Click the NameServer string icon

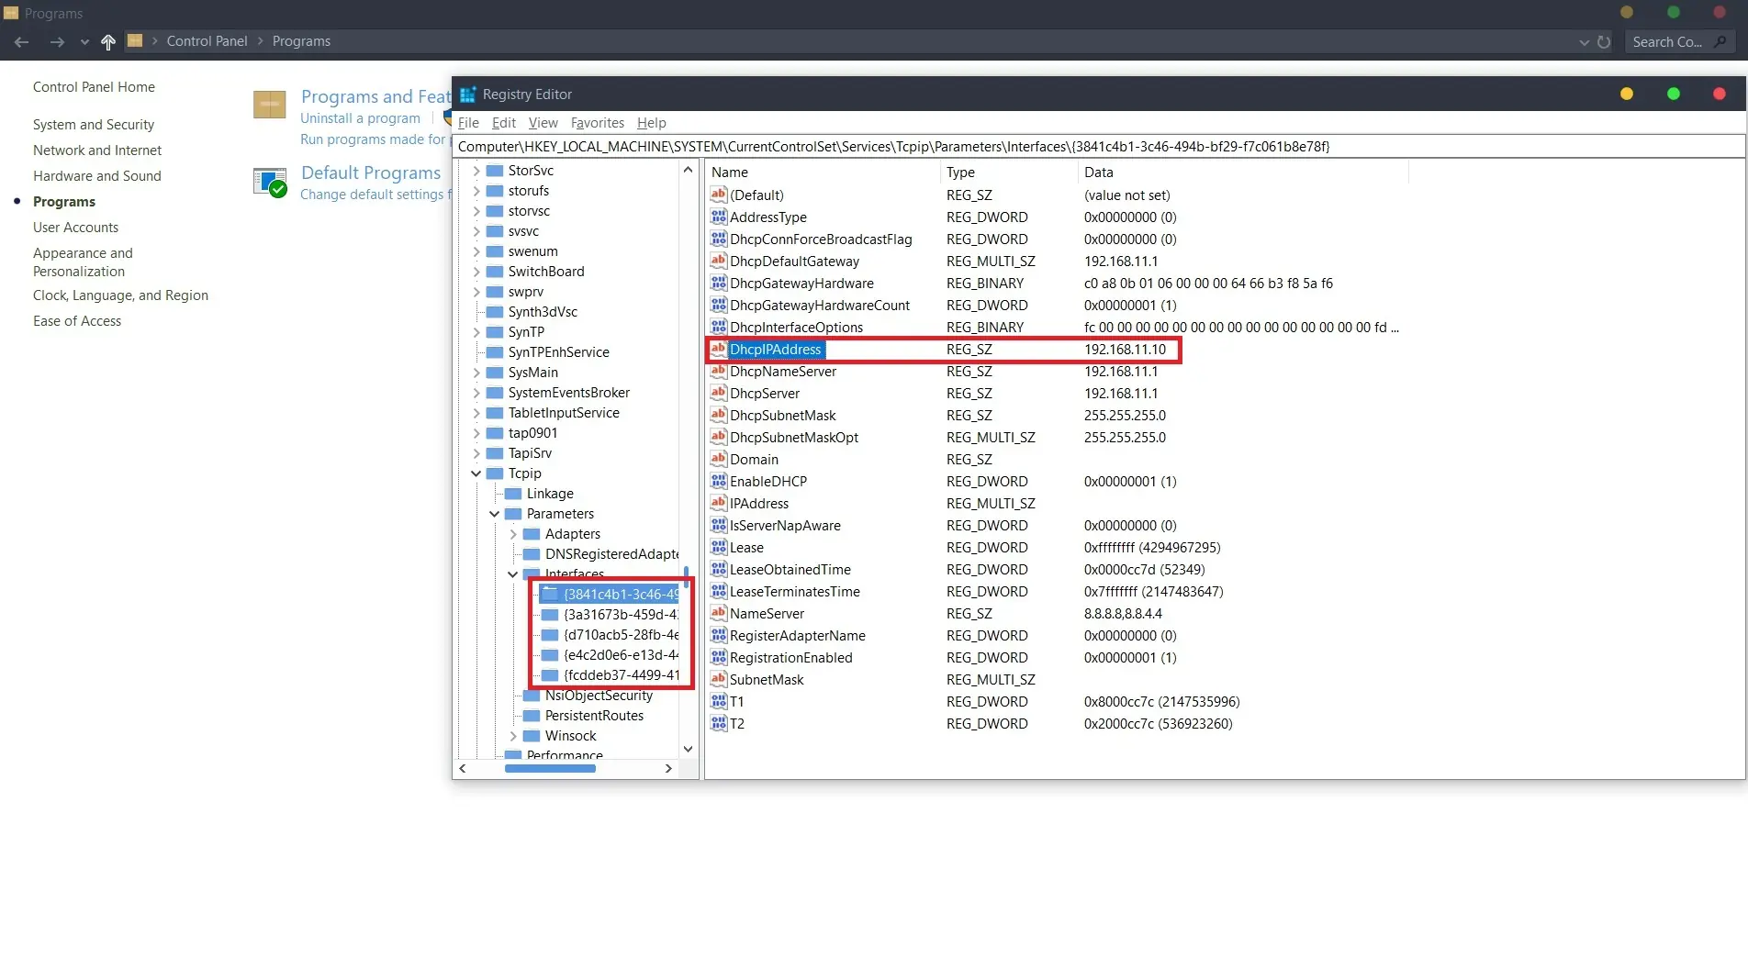click(719, 614)
